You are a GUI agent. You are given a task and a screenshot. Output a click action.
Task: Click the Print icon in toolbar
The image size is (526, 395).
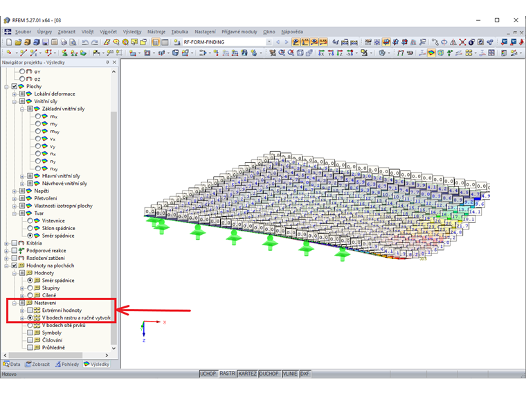coord(64,42)
